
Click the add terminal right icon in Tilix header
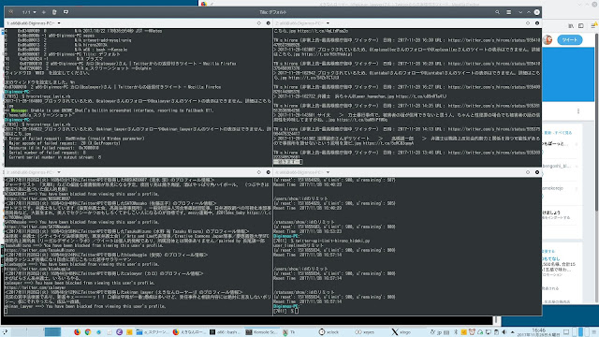tap(54, 12)
